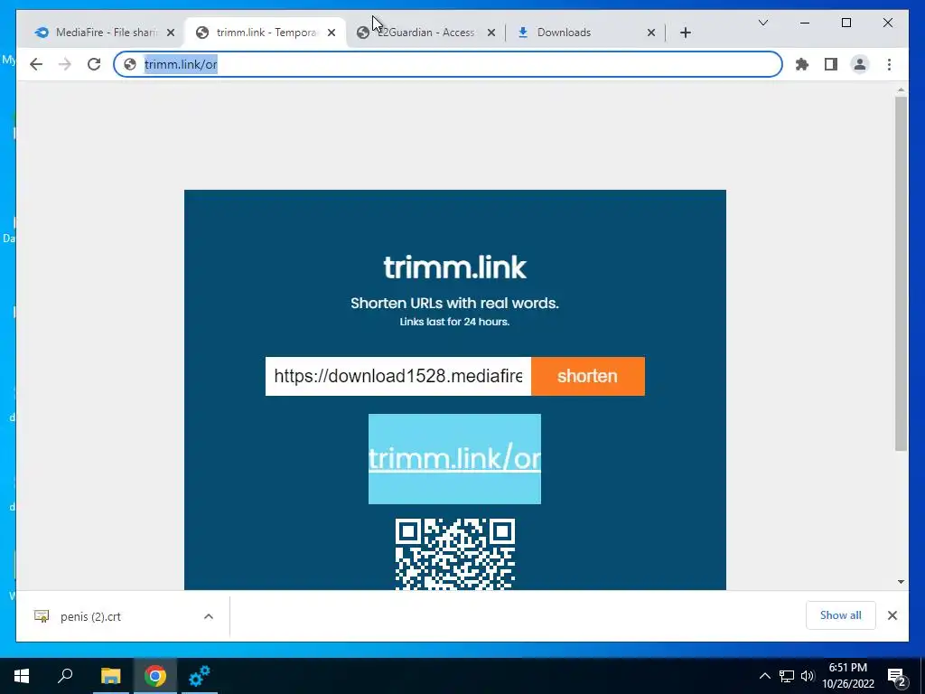Click Show all downloads

coord(840,615)
